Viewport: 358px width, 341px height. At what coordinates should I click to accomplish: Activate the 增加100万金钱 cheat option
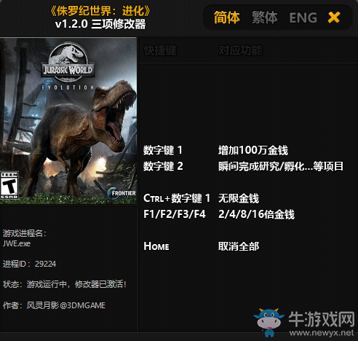(253, 150)
